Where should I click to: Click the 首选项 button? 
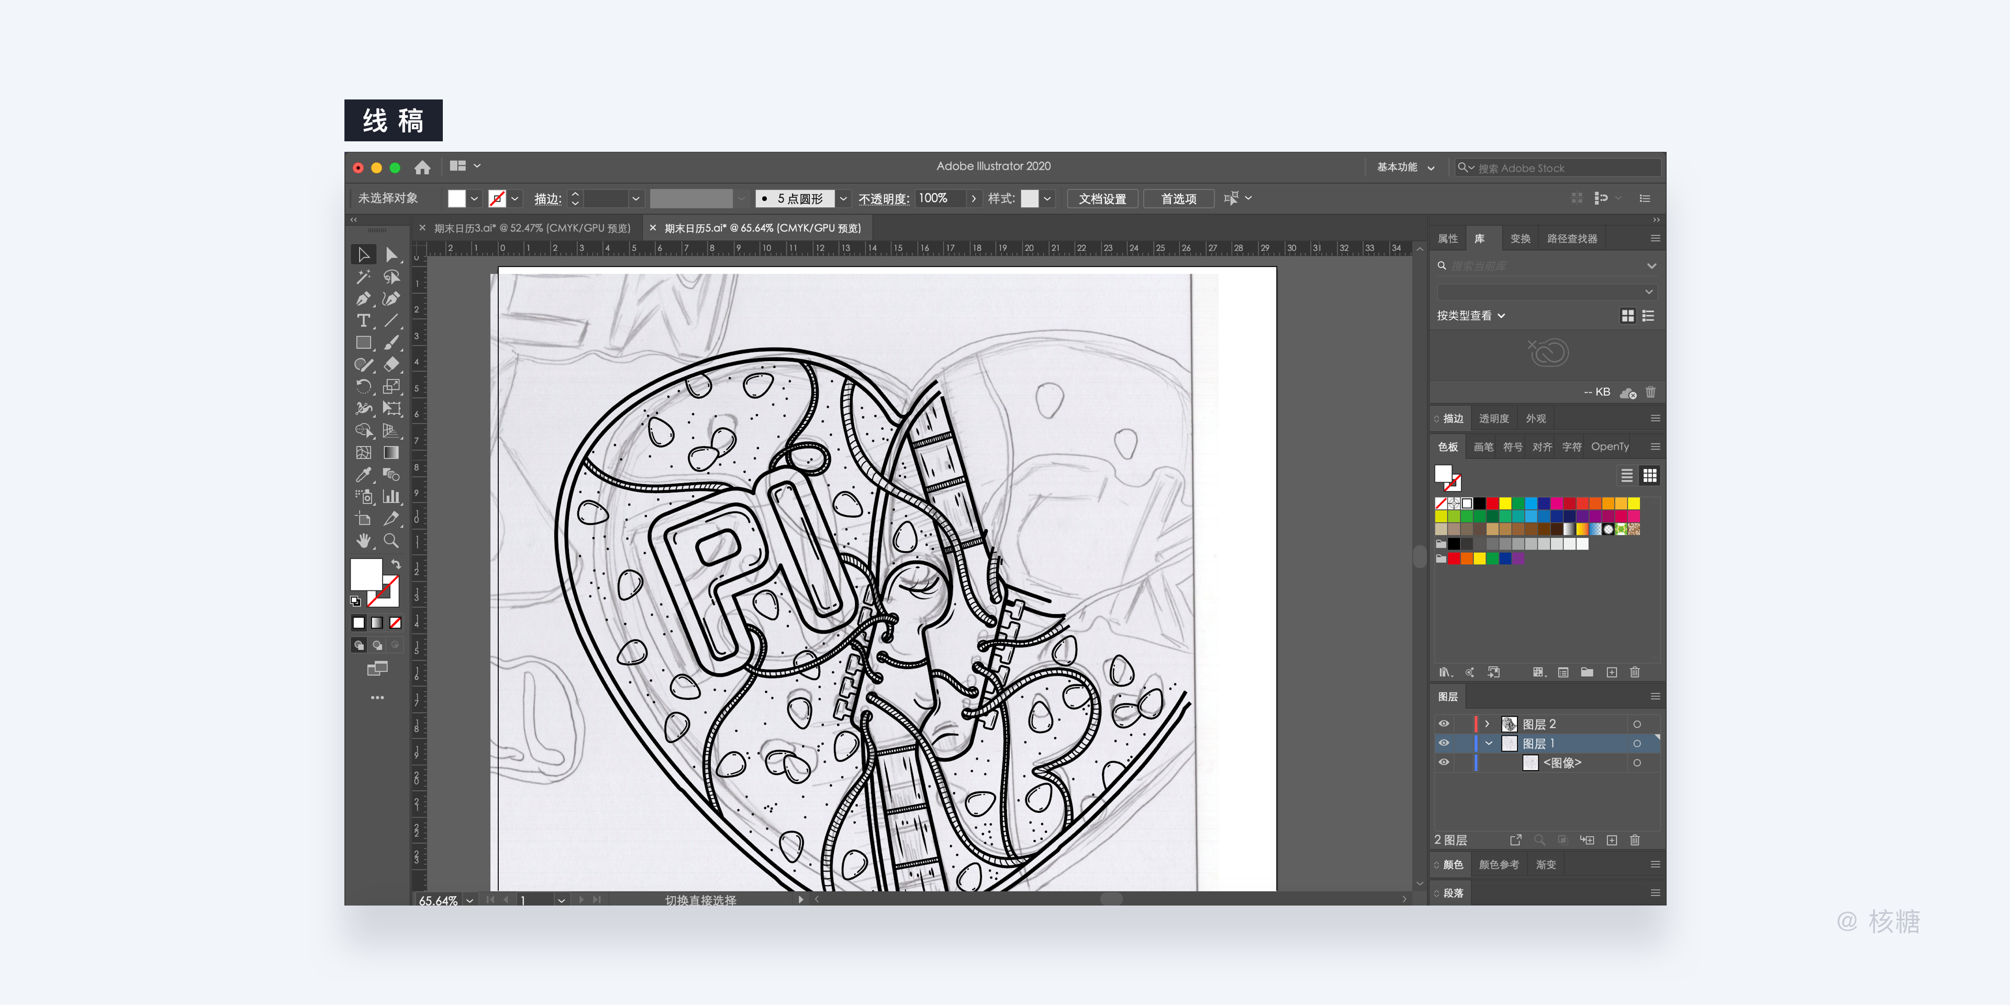click(x=1178, y=198)
